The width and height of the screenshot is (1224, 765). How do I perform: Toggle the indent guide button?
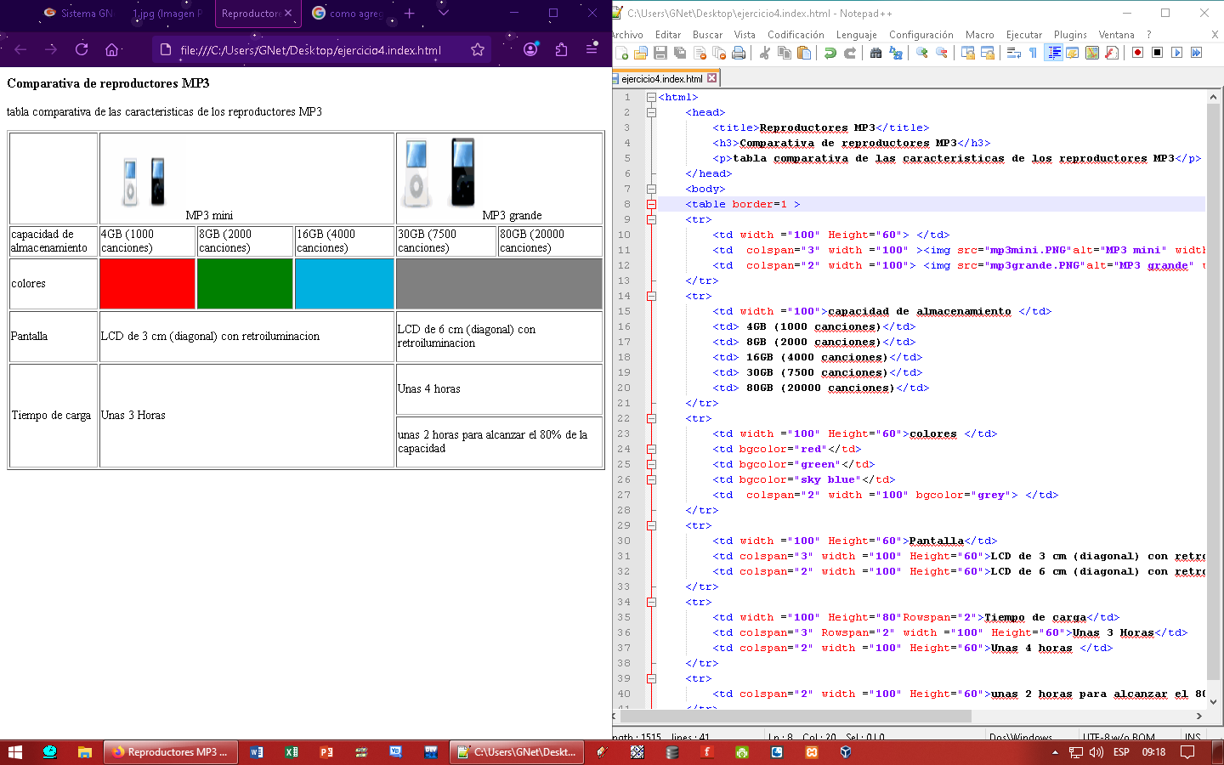click(1054, 53)
